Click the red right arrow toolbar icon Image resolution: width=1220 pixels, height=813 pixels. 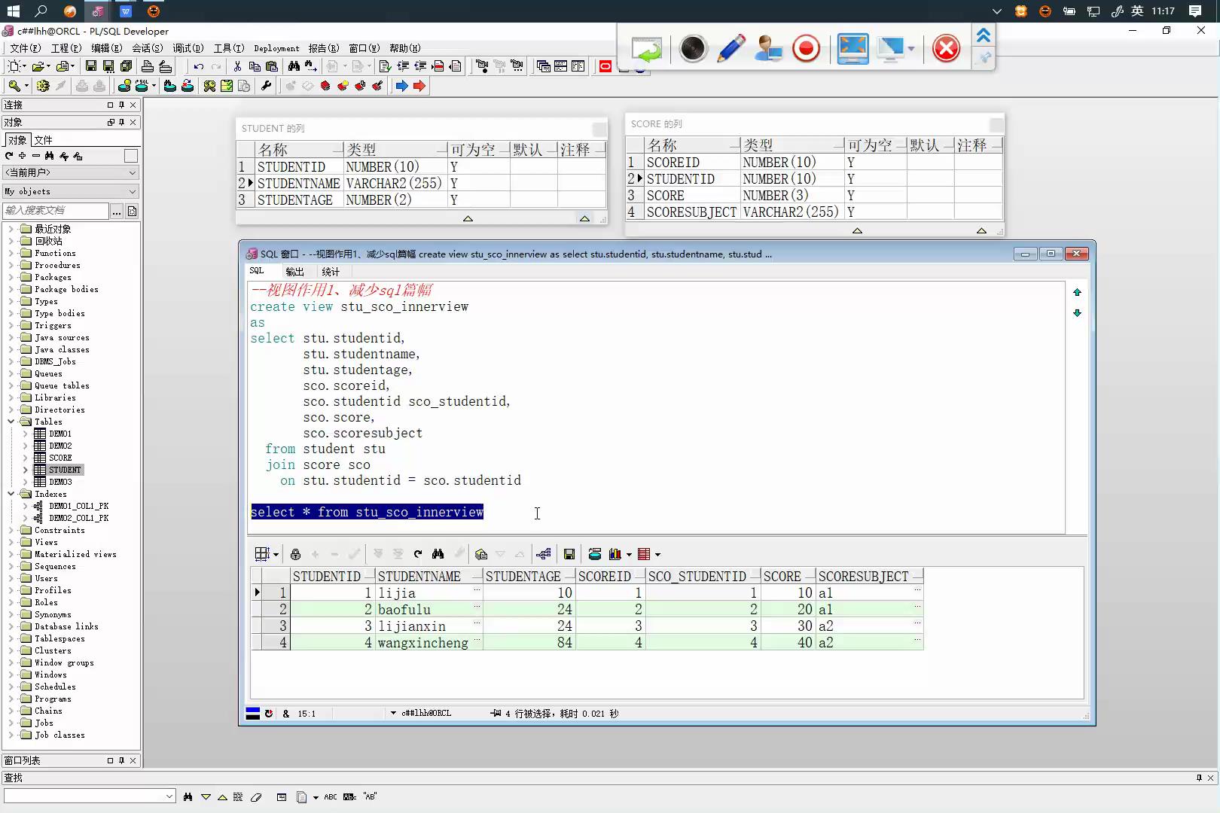(419, 86)
